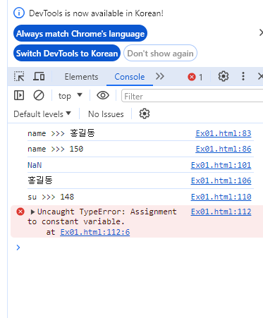Select the log text 'name >>> 150'
Viewport: 263px width, 318px height.
click(56, 149)
